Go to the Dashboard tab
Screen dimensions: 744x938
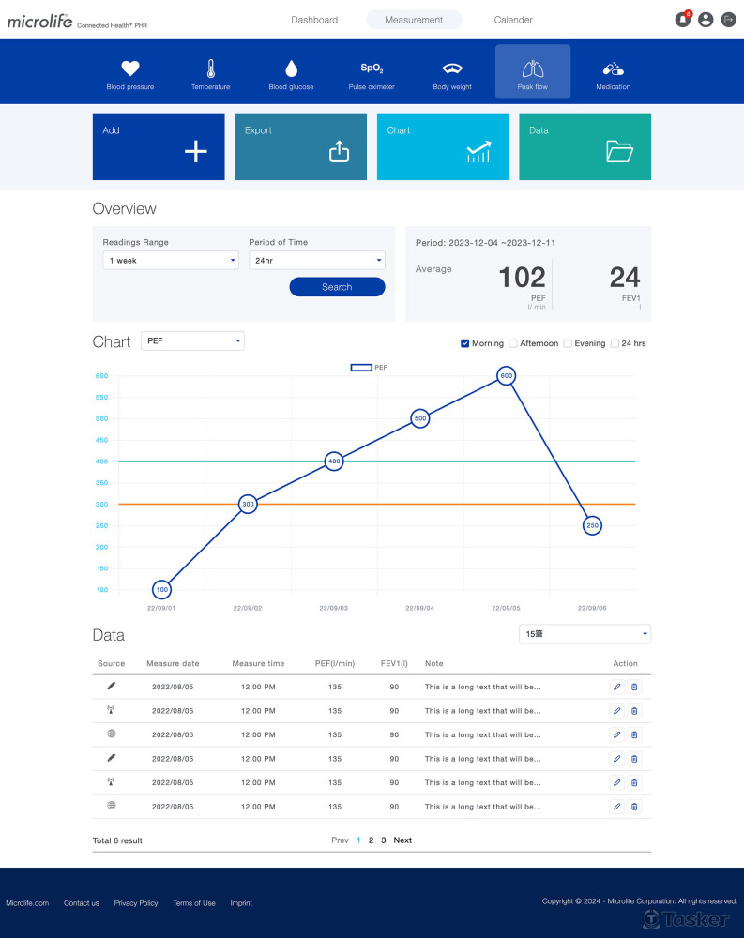[x=314, y=20]
